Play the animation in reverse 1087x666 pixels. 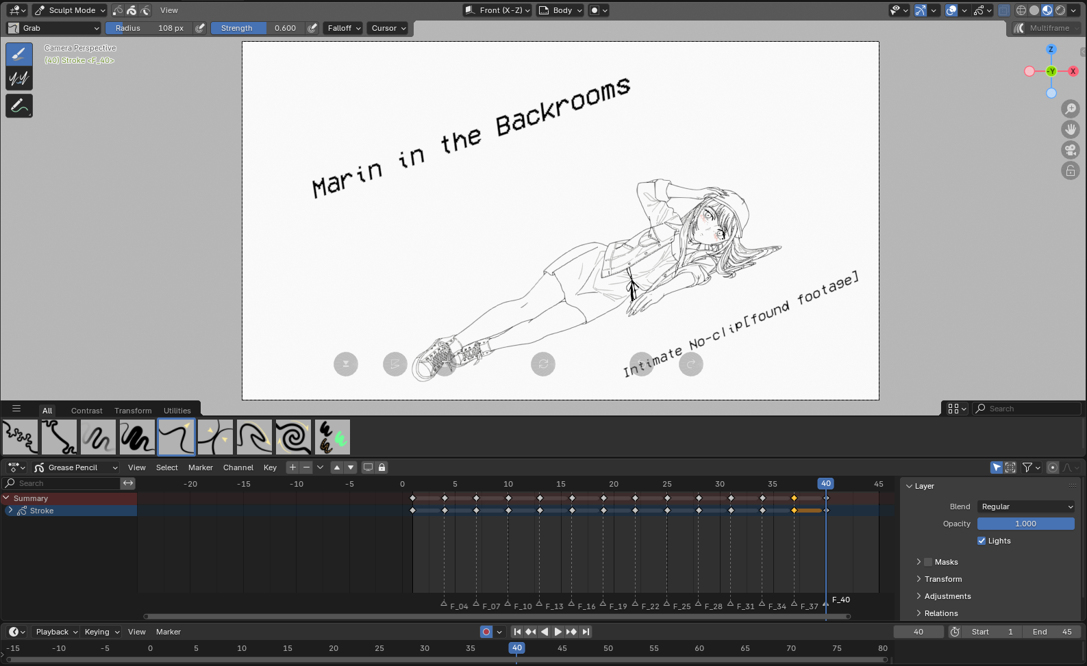[545, 632]
